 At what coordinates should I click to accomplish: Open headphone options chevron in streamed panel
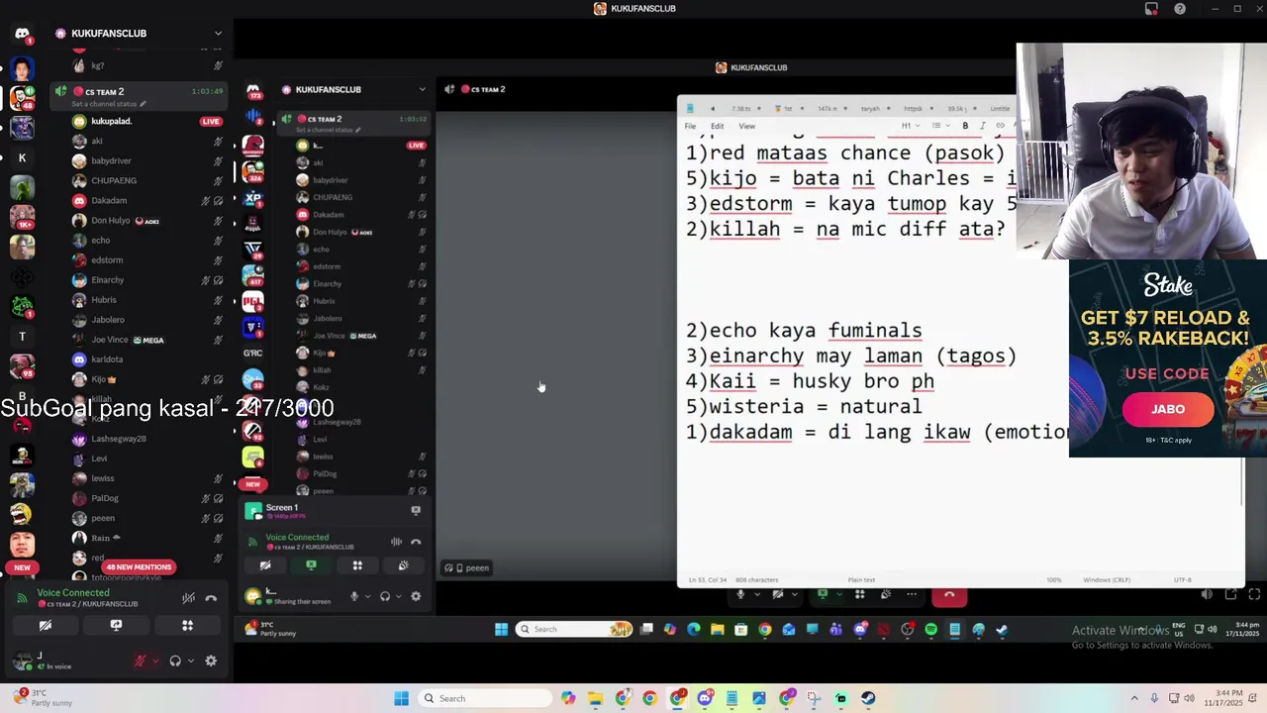click(397, 596)
